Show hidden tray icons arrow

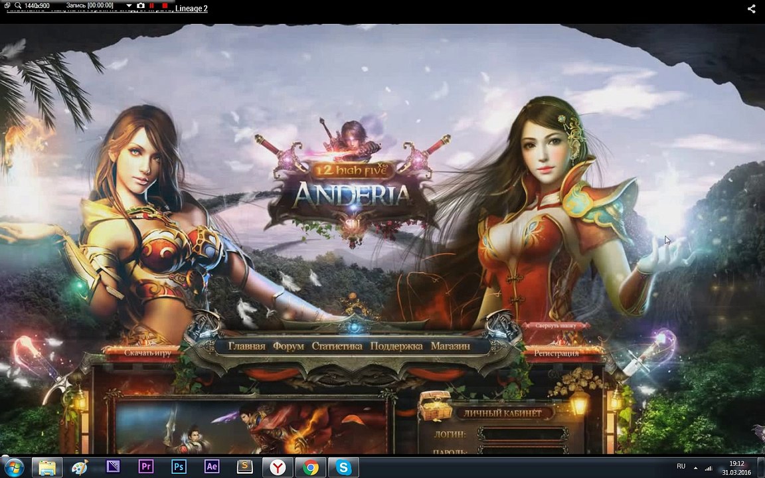(695, 467)
